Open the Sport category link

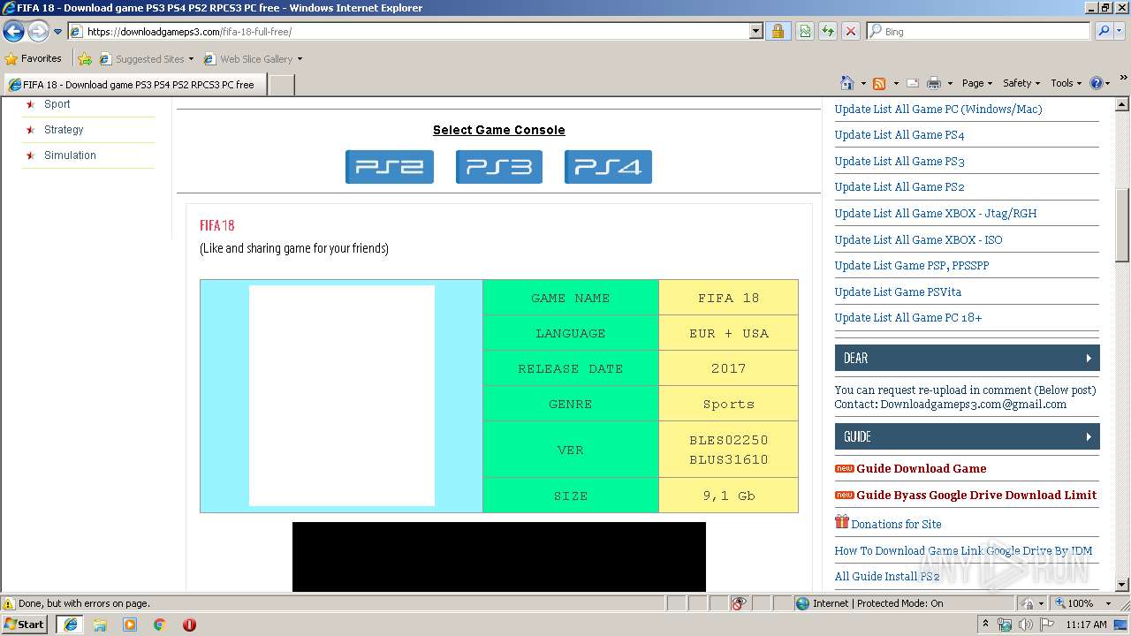(57, 104)
